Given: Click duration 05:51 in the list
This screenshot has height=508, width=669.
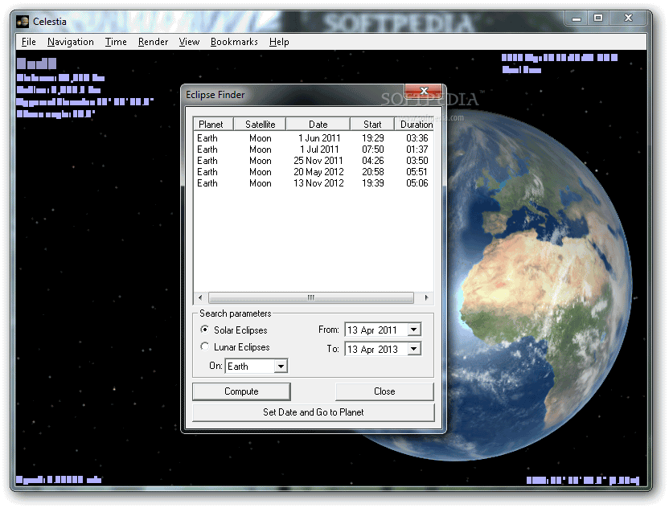Looking at the screenshot, I should pyautogui.click(x=417, y=172).
